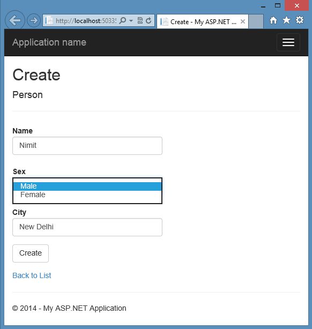
Task: Open the address bar dropdown arrow
Action: pos(131,21)
